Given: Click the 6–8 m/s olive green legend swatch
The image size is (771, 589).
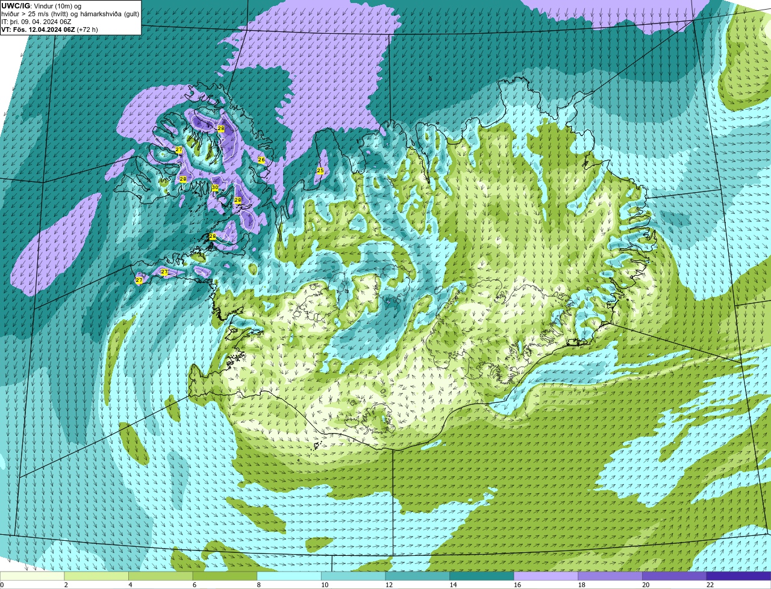Looking at the screenshot, I should tap(225, 576).
